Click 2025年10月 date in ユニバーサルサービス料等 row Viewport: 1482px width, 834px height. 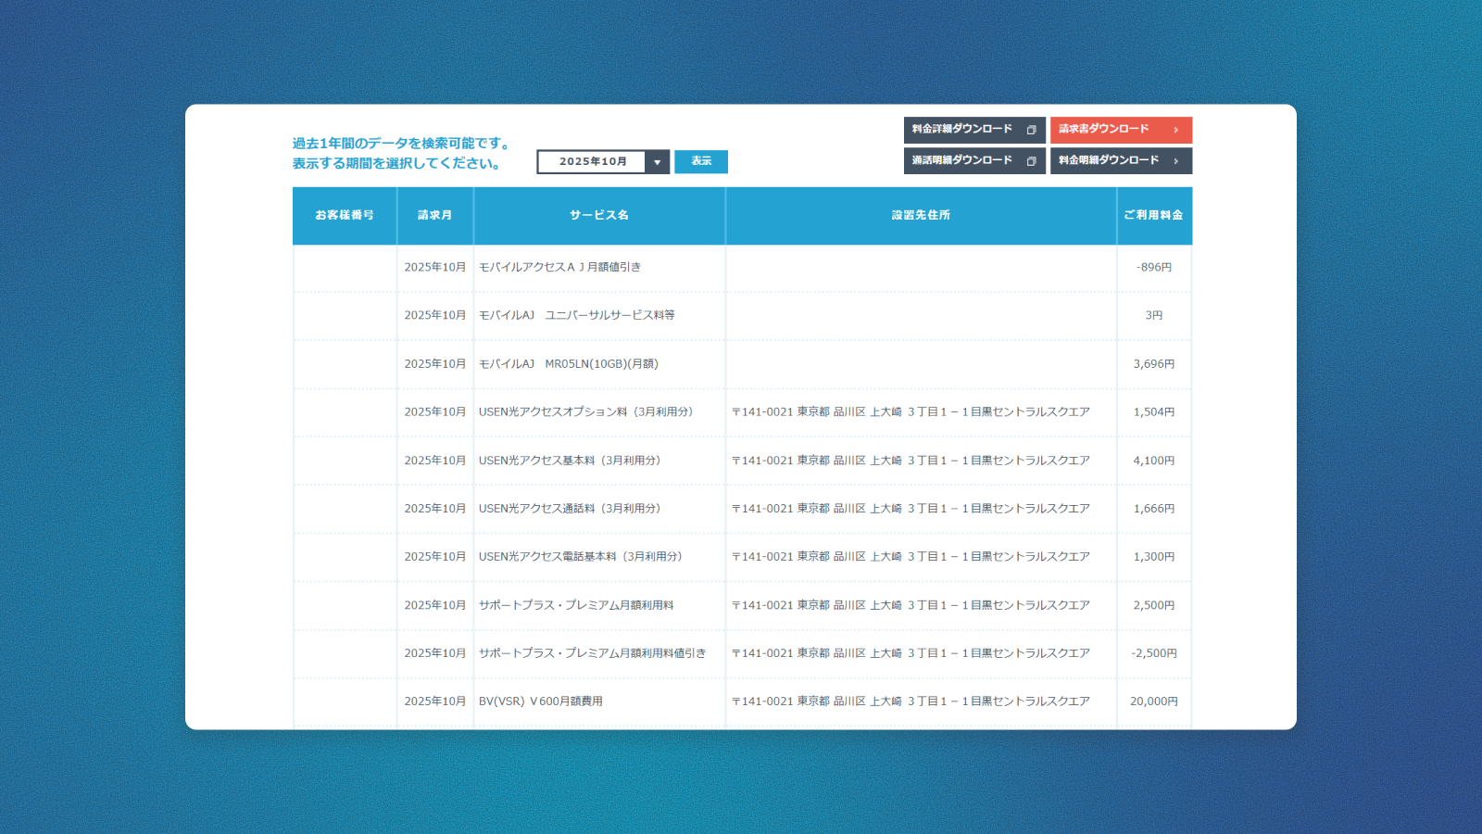click(x=435, y=316)
